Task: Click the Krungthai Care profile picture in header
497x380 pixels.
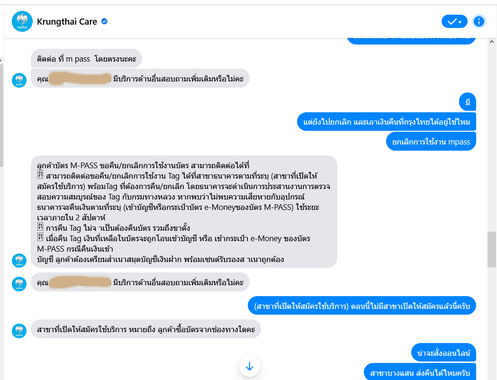Action: pos(22,21)
